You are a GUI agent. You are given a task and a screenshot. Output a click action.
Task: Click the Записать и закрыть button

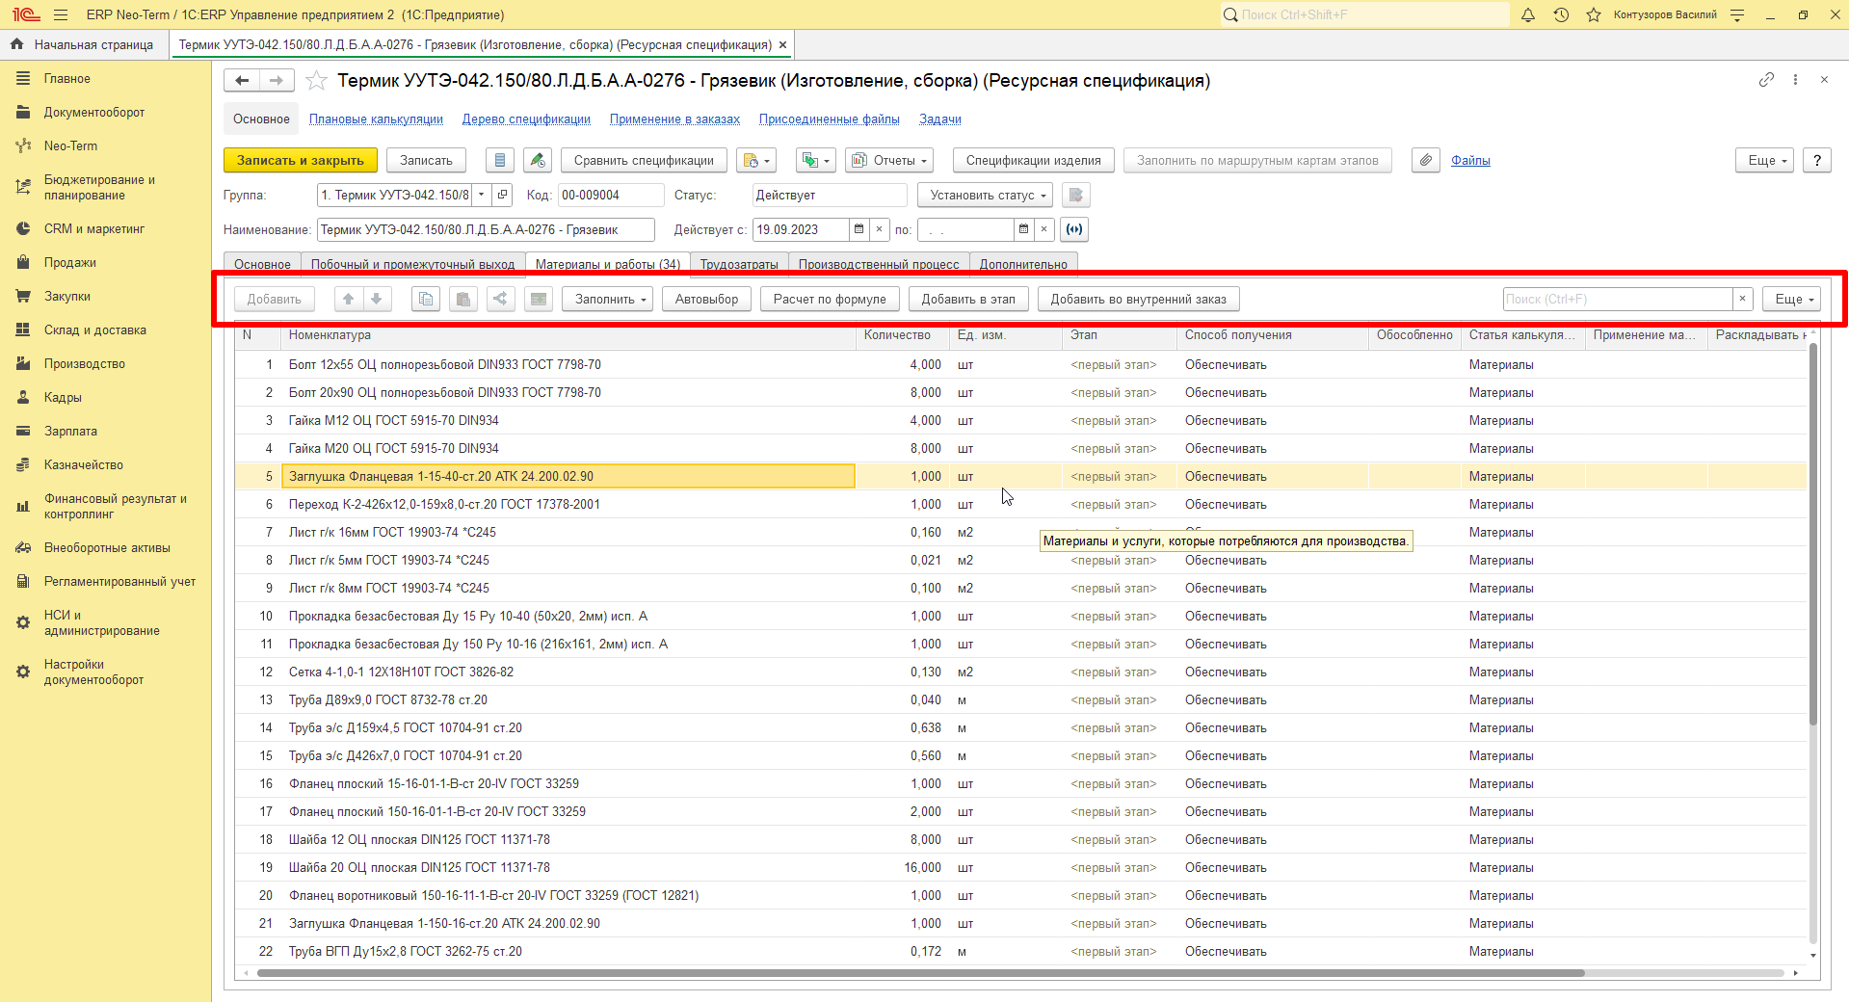(x=301, y=160)
